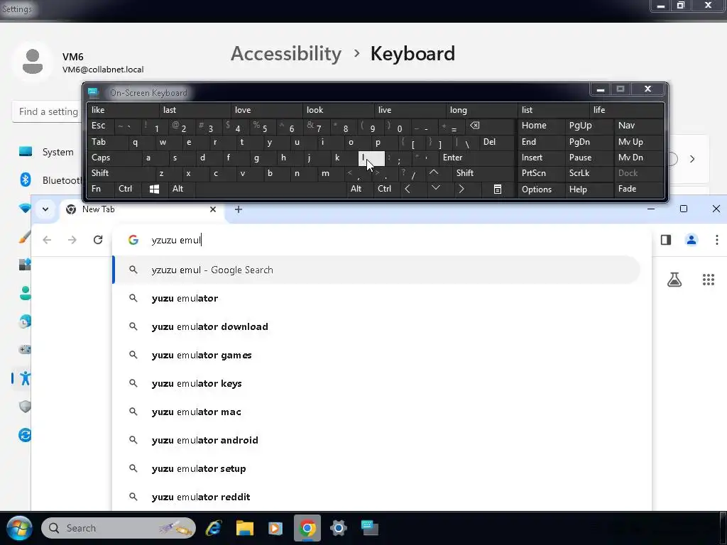The width and height of the screenshot is (727, 545).
Task: Toggle the right Shift key
Action: (483, 173)
